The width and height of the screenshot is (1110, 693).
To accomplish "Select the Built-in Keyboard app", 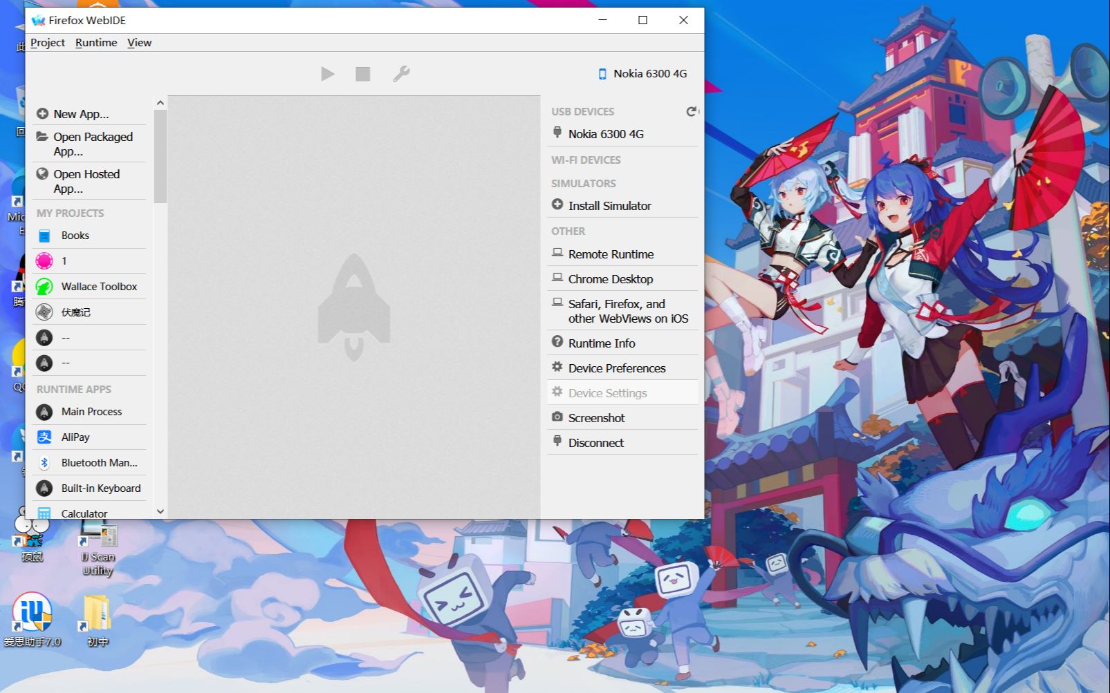I will pyautogui.click(x=89, y=488).
